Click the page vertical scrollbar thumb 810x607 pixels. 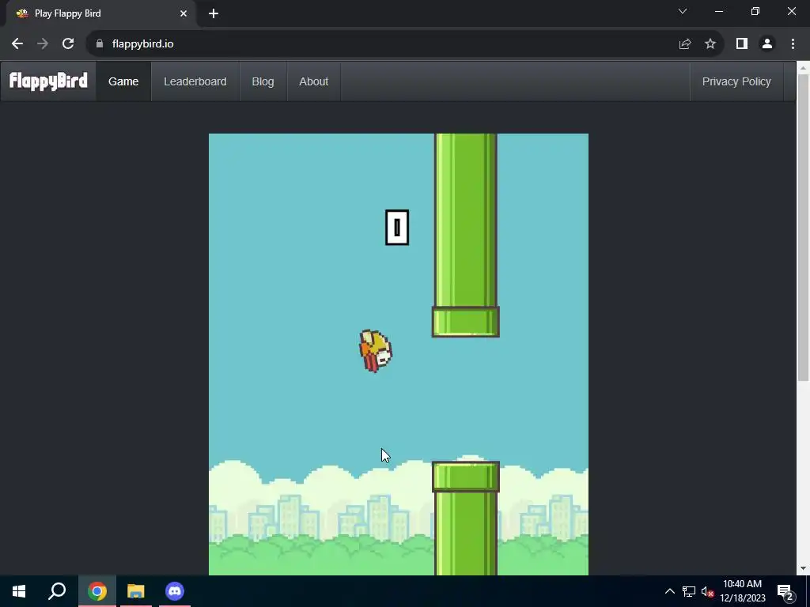803,227
